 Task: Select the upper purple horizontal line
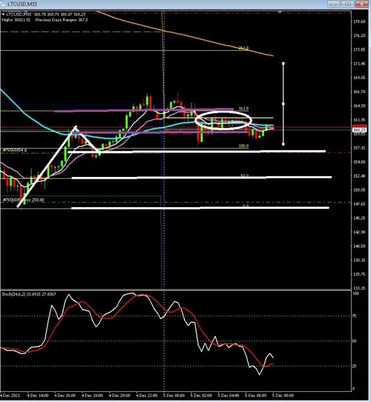tap(144, 110)
